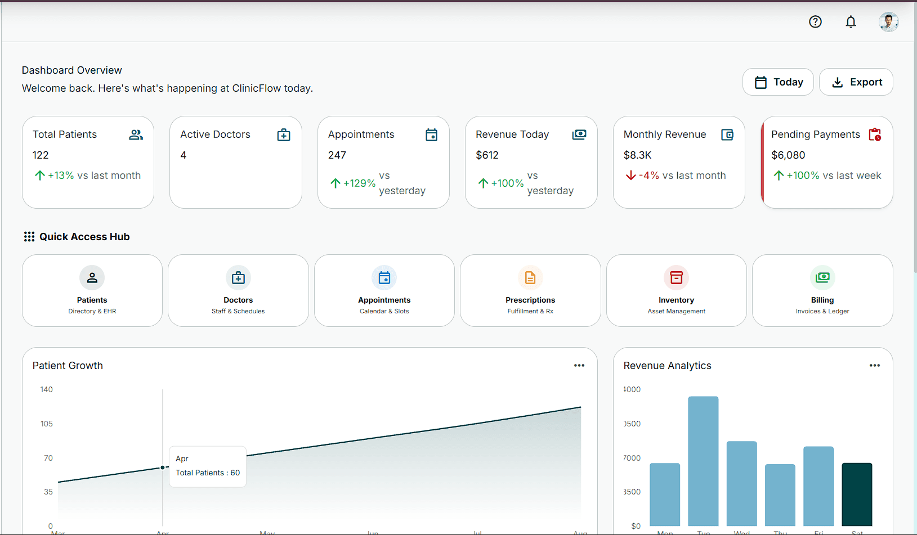Click the Pending Payments amount $6,080

[x=788, y=155]
